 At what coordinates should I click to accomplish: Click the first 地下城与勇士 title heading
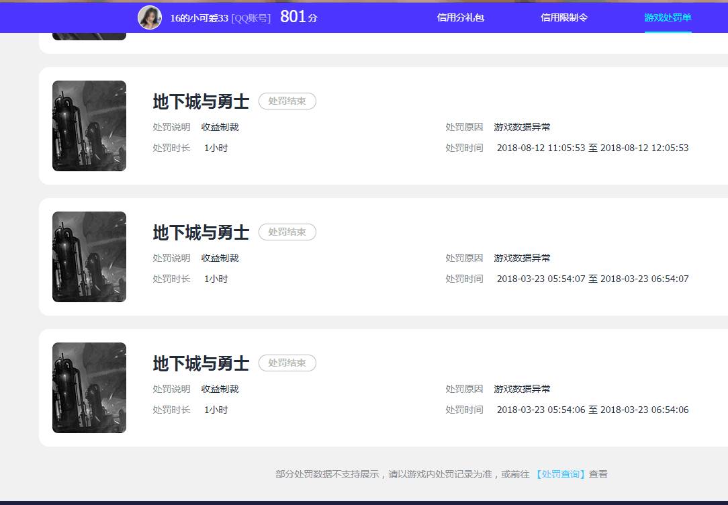(x=200, y=101)
